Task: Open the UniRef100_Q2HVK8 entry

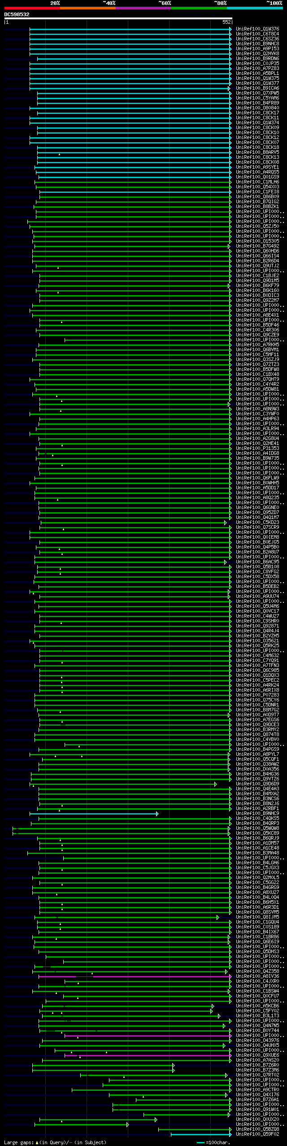Action: point(257,53)
